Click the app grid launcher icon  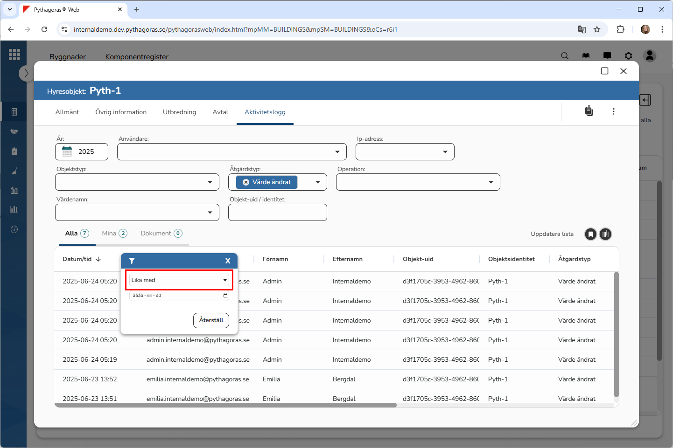(x=14, y=55)
